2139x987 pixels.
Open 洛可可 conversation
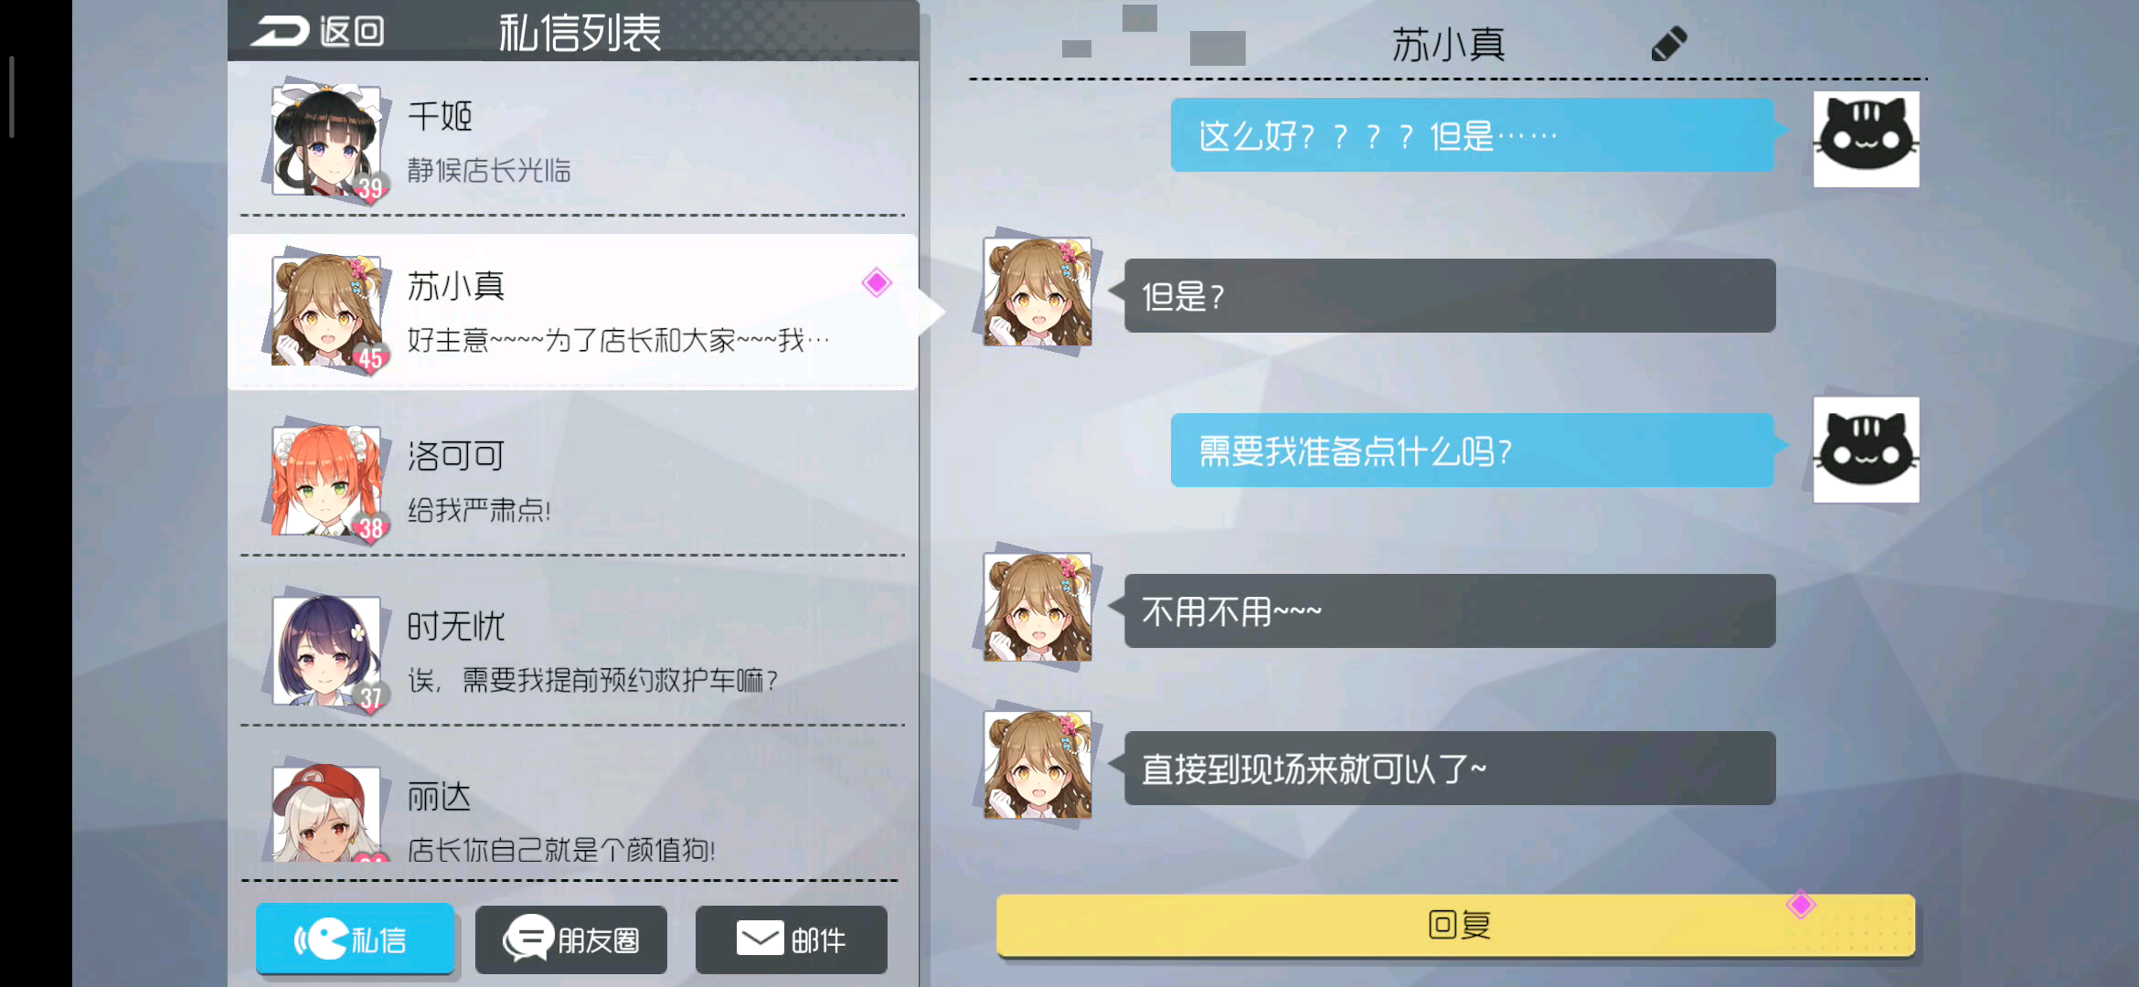tap(572, 480)
